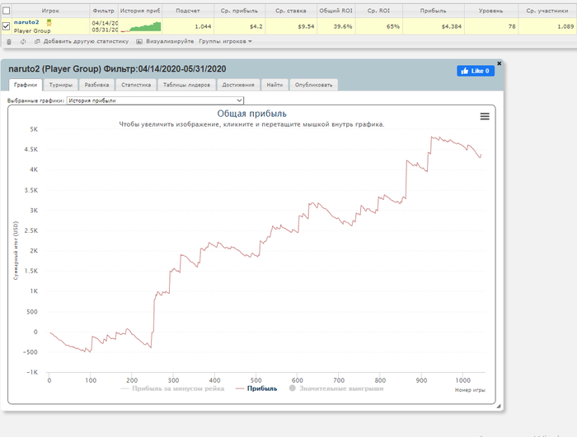Sort by 'Ср. ставка' column header
Viewport: 577px width, 437px height.
coord(291,11)
